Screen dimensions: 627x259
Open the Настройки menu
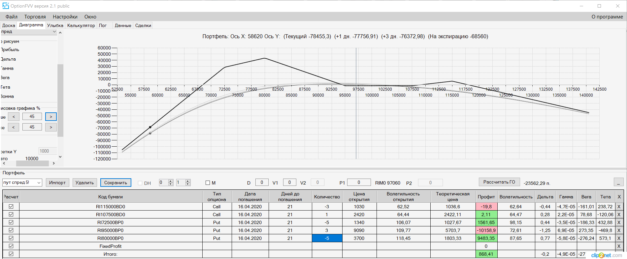tap(65, 17)
